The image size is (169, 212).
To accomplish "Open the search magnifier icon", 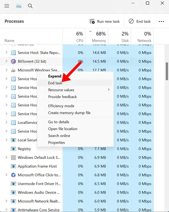I will [x=30, y=6].
